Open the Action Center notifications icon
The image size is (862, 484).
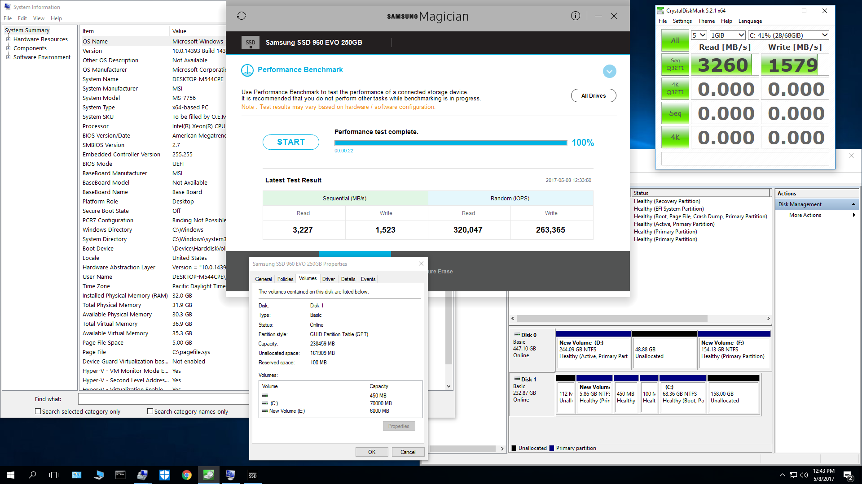pos(848,475)
